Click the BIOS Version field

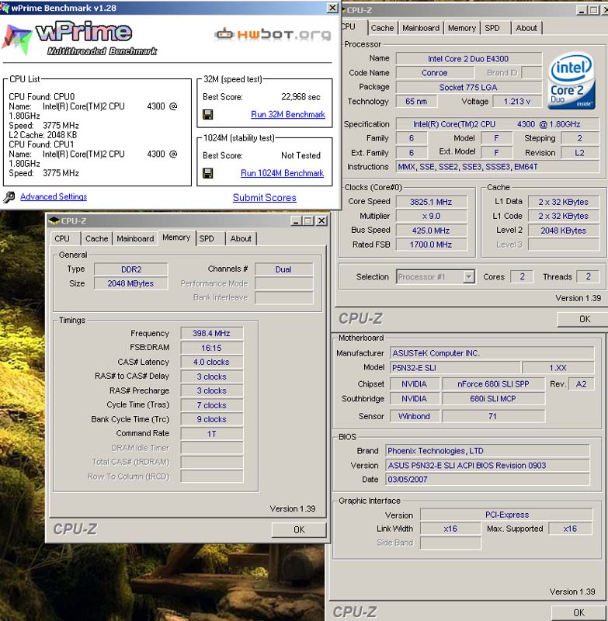click(x=487, y=465)
